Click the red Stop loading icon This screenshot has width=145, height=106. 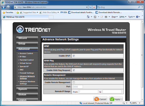(94, 7)
